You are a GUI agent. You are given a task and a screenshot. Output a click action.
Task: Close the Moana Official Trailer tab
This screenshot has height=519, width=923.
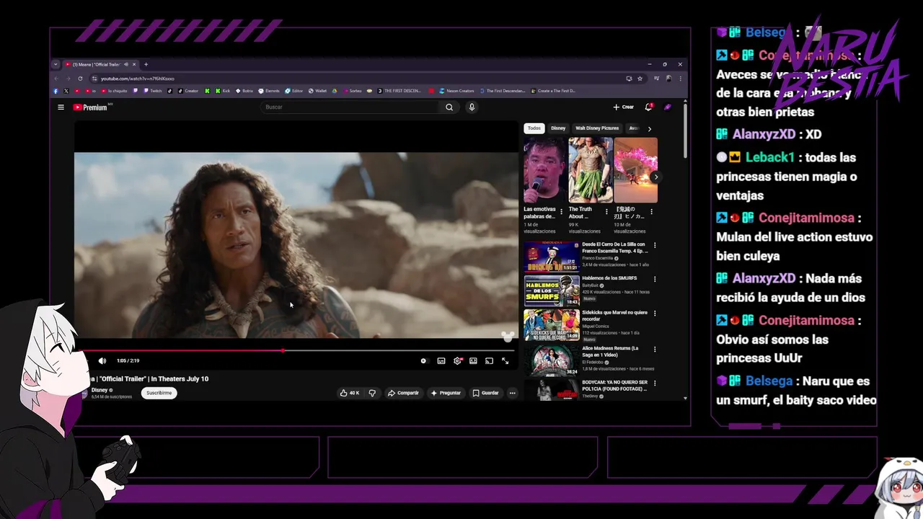coord(134,64)
